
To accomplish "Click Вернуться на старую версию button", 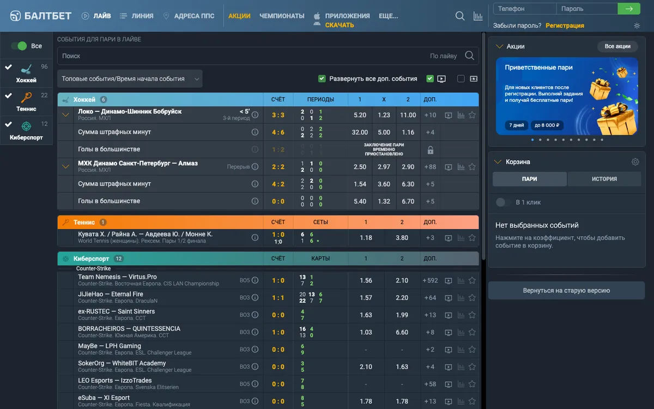I will (566, 291).
